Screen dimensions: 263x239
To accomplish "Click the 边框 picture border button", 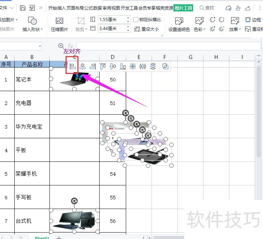I will click(254, 20).
